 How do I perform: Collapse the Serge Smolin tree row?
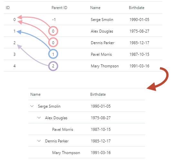pos(32,106)
